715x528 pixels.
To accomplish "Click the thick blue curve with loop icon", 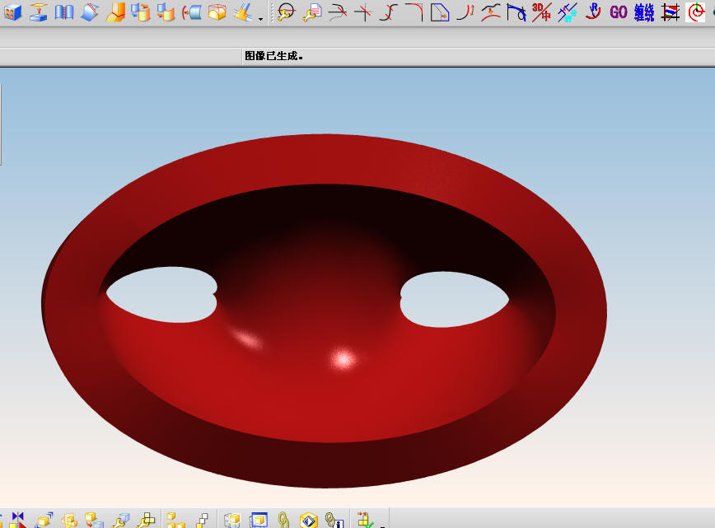I will (516, 12).
